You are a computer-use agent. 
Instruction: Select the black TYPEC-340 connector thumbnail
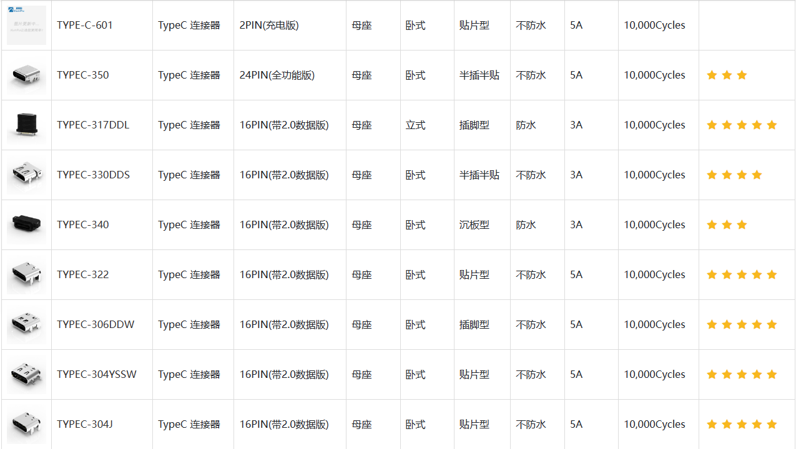tap(26, 225)
